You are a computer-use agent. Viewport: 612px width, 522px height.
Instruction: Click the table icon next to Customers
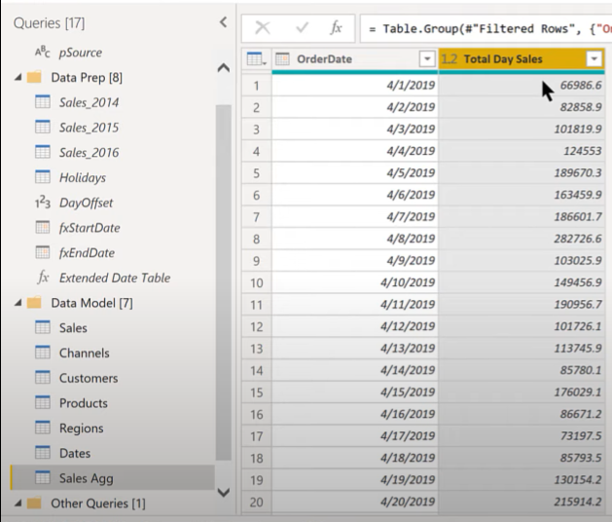click(43, 377)
